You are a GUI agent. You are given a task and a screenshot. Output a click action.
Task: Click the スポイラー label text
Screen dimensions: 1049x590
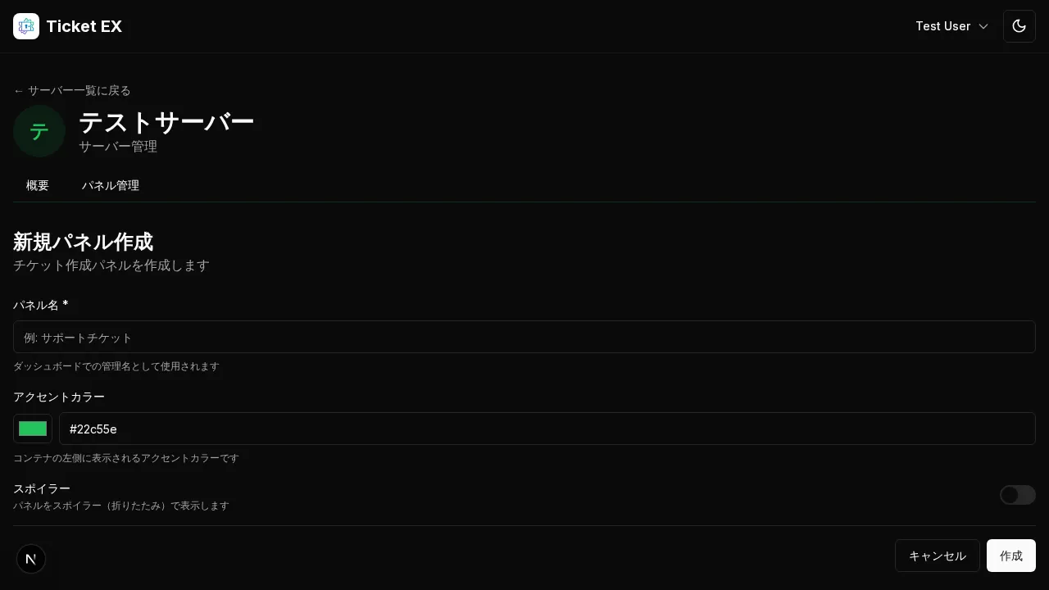(x=42, y=488)
